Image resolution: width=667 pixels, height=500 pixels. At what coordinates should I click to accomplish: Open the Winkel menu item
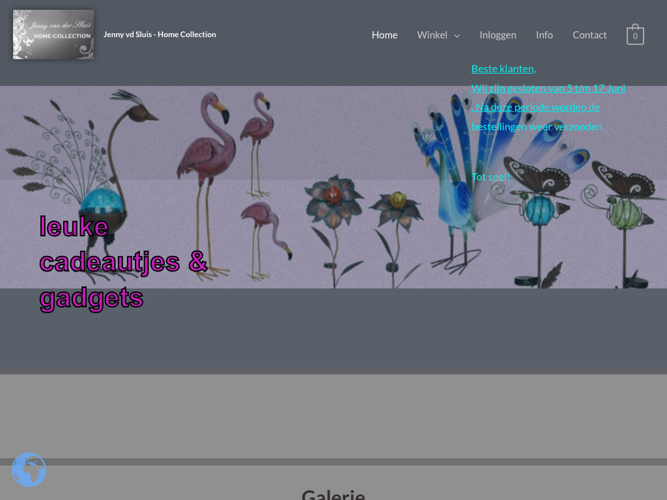click(433, 35)
